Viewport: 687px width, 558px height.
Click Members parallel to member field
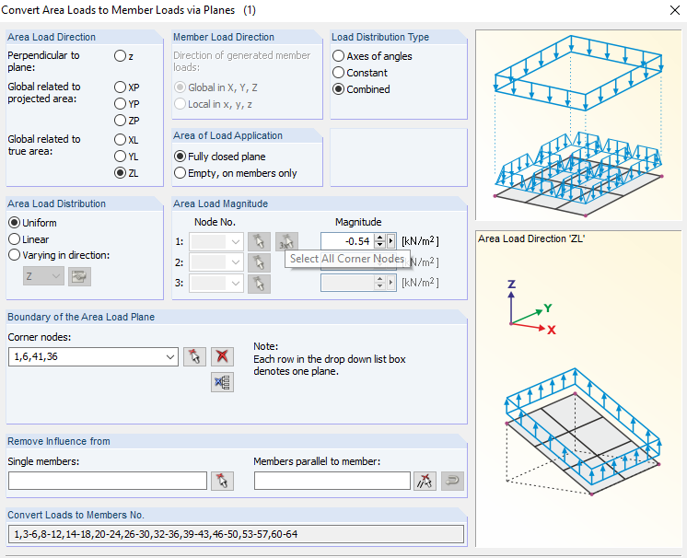[332, 481]
